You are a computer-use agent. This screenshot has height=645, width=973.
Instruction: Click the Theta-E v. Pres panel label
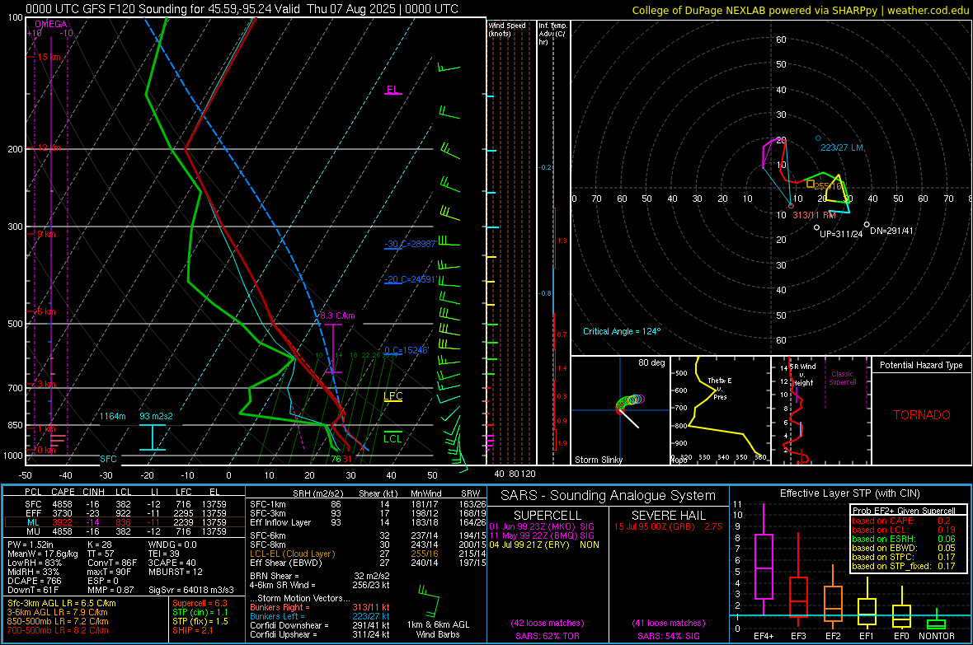click(720, 388)
